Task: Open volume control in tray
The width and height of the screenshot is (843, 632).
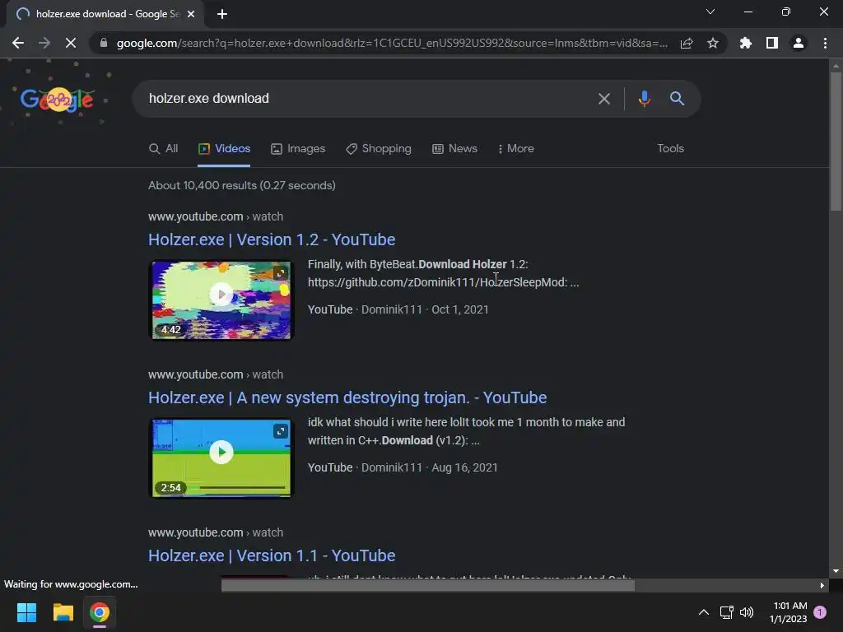Action: tap(747, 612)
